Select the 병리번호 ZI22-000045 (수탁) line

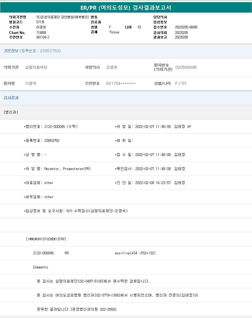[51, 127]
